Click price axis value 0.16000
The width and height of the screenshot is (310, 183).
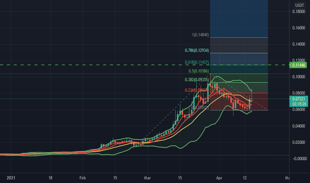[x=299, y=28]
